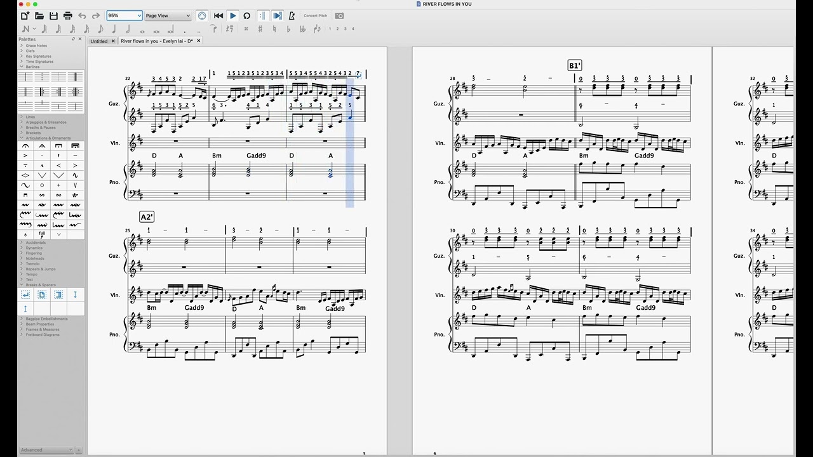This screenshot has height=457, width=813.
Task: Redo the last action
Action: pyautogui.click(x=96, y=16)
